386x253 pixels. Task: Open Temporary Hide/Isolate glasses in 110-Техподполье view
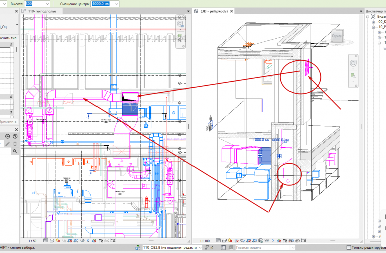pos(82,241)
